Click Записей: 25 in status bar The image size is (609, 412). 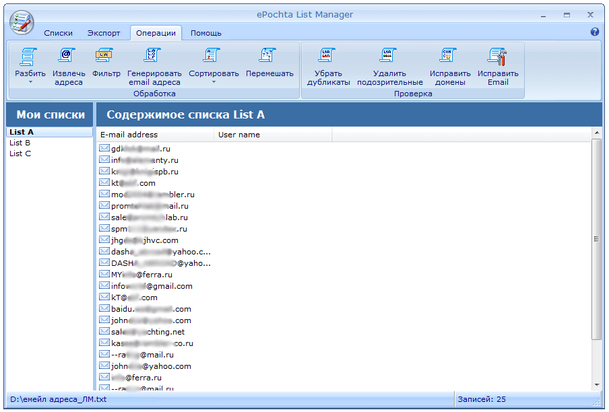[482, 399]
